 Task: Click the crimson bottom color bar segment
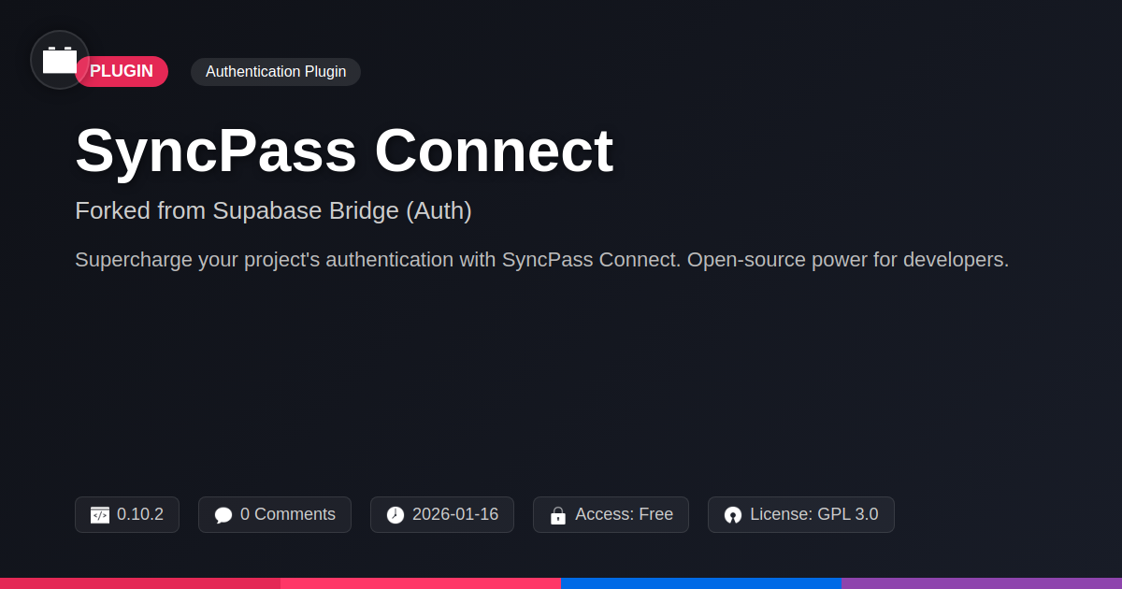(140, 583)
